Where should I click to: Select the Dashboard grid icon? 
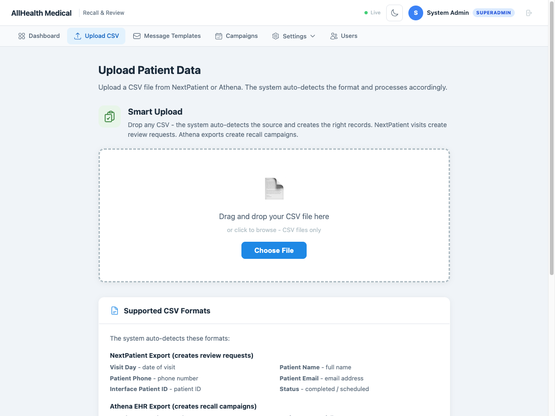[22, 36]
